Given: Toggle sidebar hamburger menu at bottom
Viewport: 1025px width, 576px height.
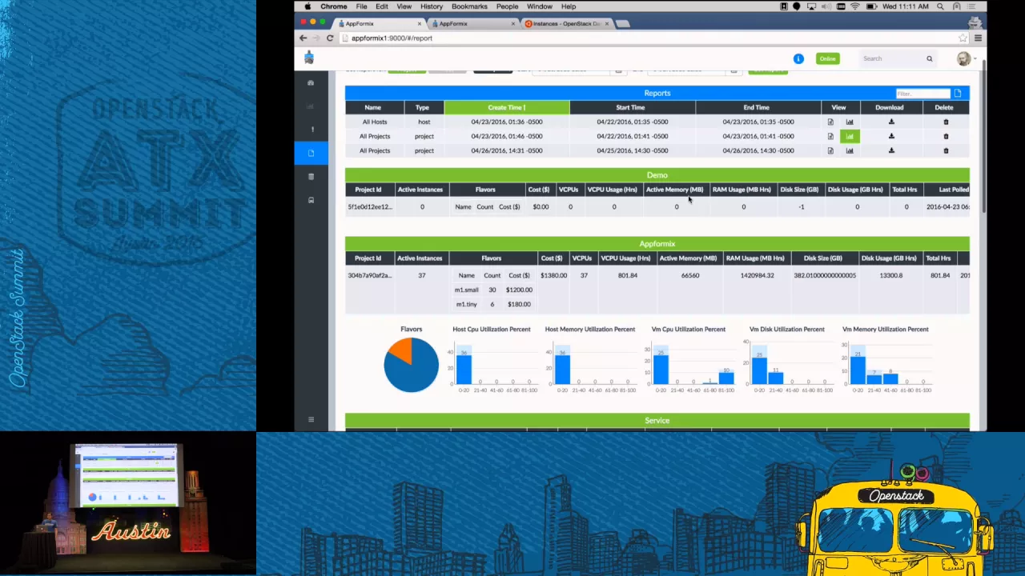Looking at the screenshot, I should [x=311, y=419].
